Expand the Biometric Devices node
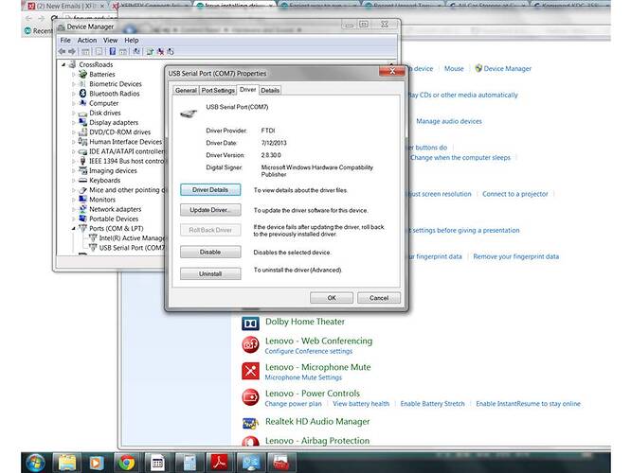This screenshot has width=631, height=473. (x=74, y=84)
